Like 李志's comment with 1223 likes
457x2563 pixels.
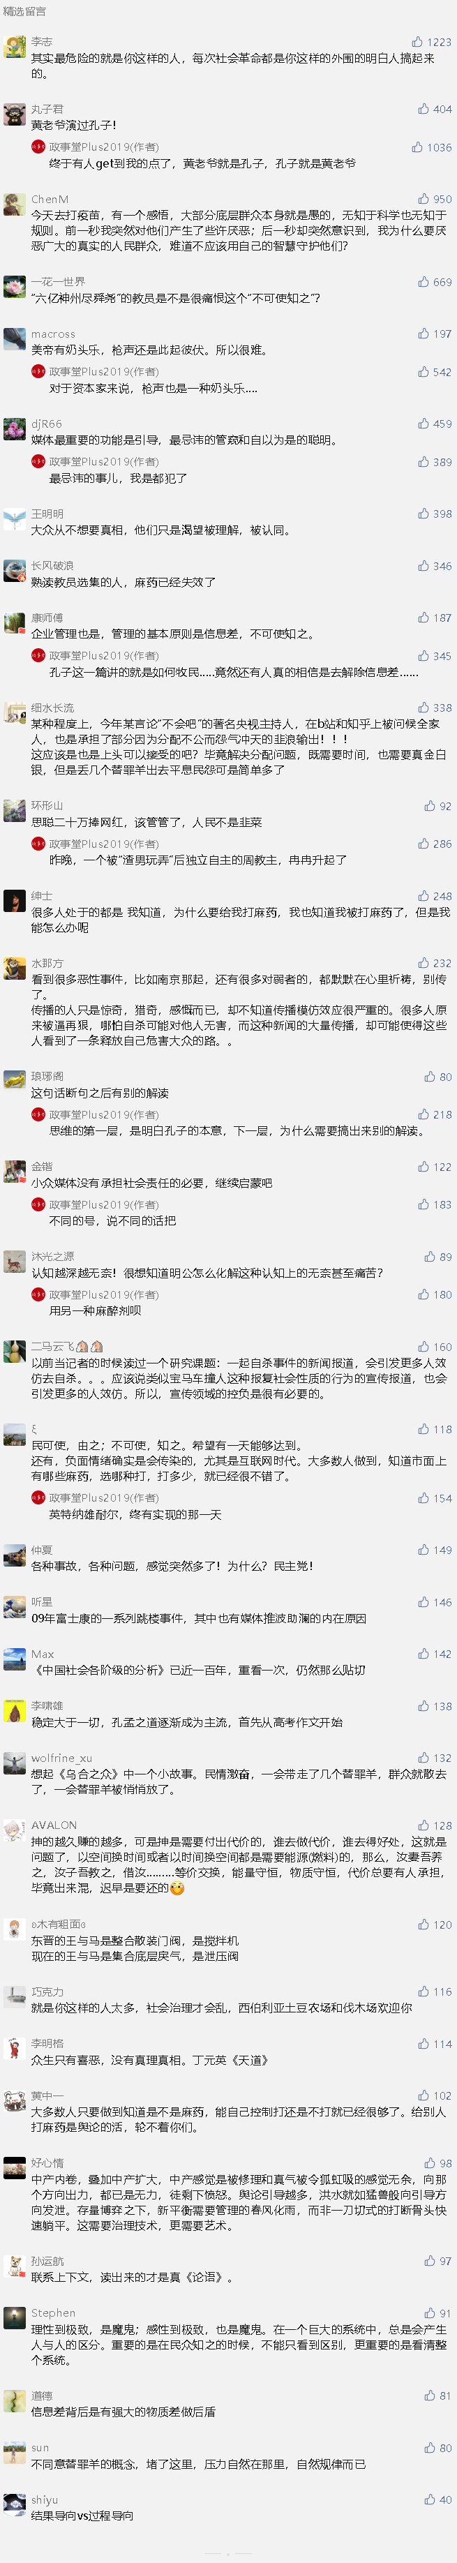[x=431, y=42]
